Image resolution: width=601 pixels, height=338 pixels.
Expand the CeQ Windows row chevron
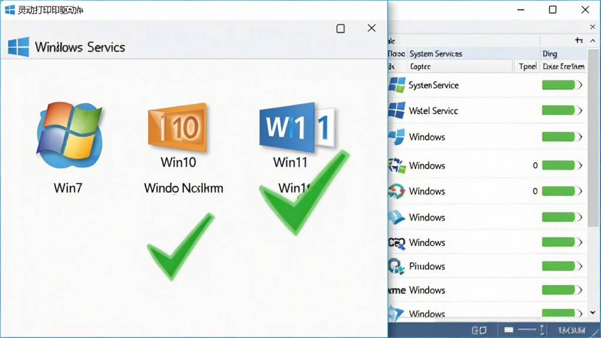[x=580, y=242]
